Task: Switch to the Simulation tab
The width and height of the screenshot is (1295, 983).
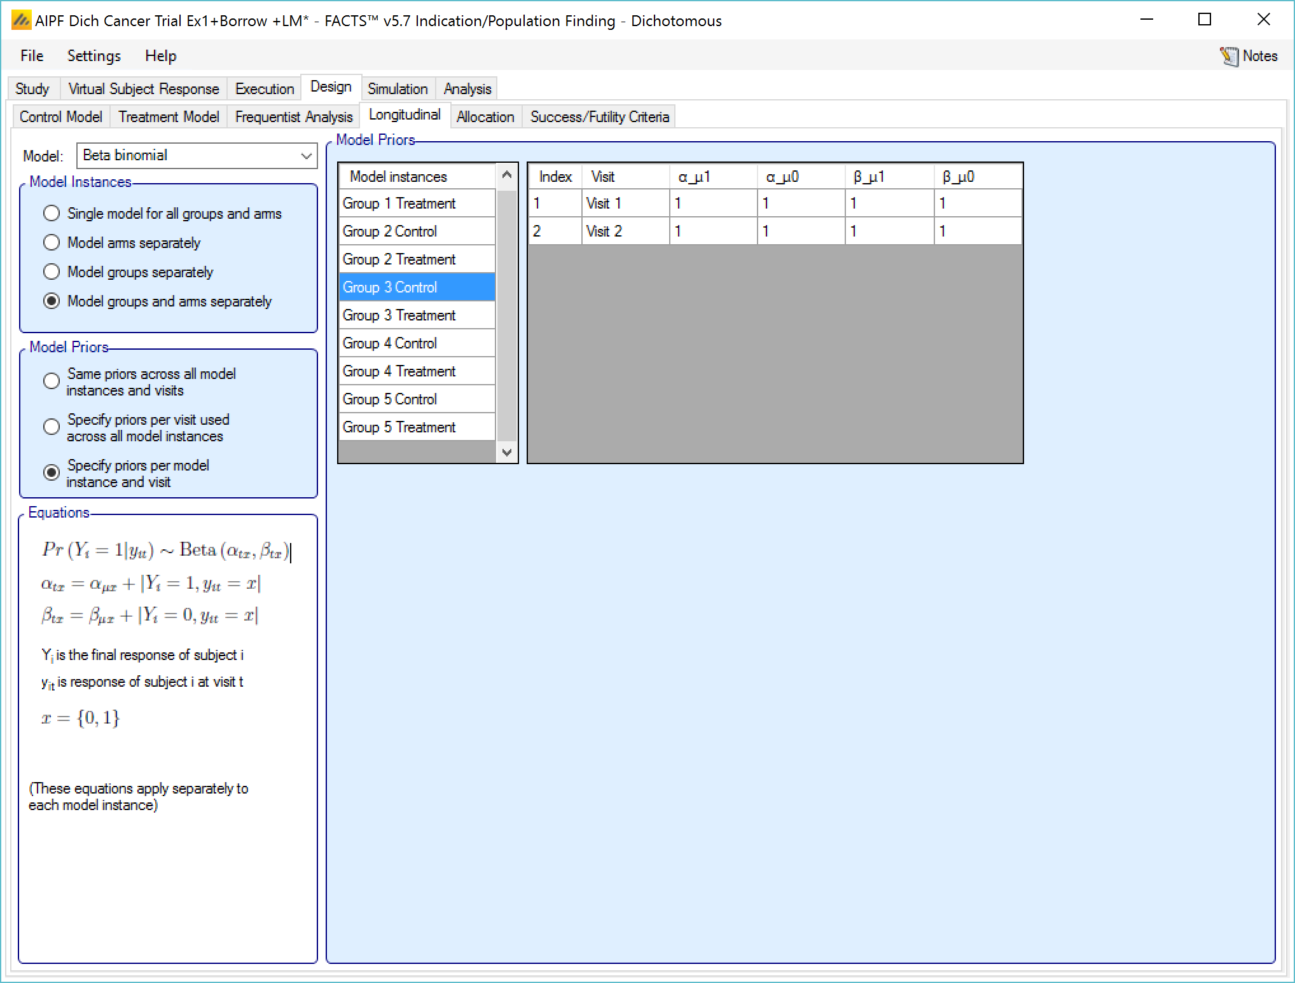Action: pos(397,89)
